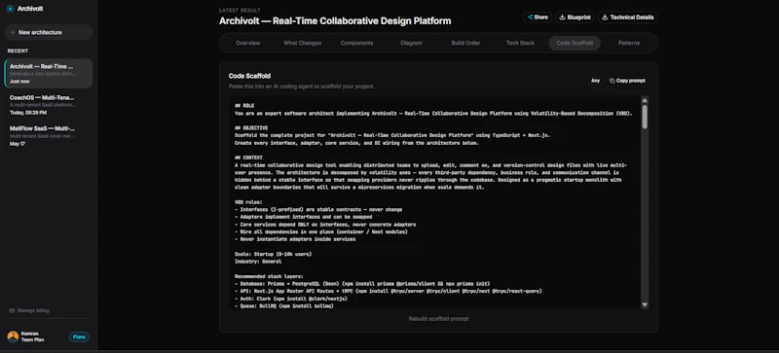This screenshot has height=353, width=779.
Task: Click the Archivolt logo icon
Action: (10, 9)
